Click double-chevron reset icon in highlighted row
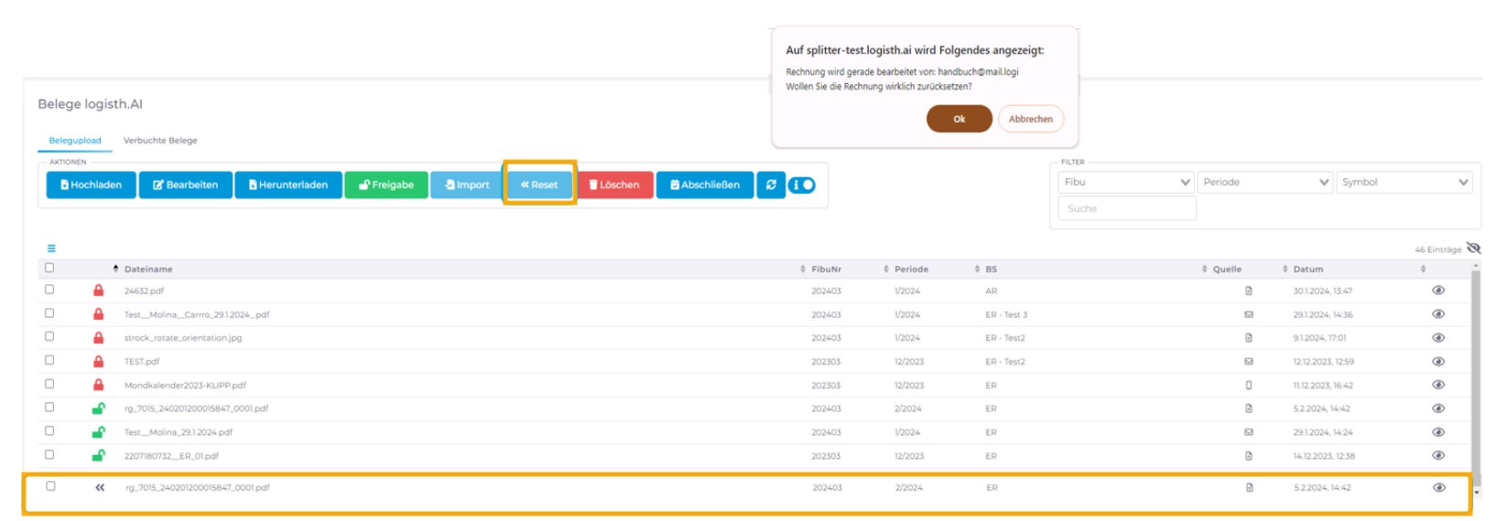This screenshot has width=1508, height=521. click(x=100, y=487)
